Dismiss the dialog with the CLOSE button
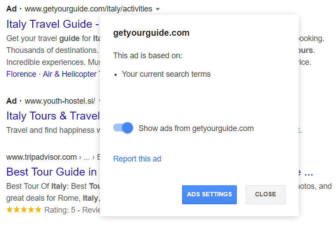The width and height of the screenshot is (335, 225). pos(265,195)
